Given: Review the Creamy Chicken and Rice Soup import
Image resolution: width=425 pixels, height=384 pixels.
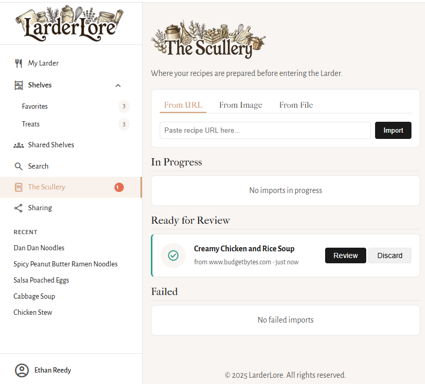Looking at the screenshot, I should click(345, 255).
